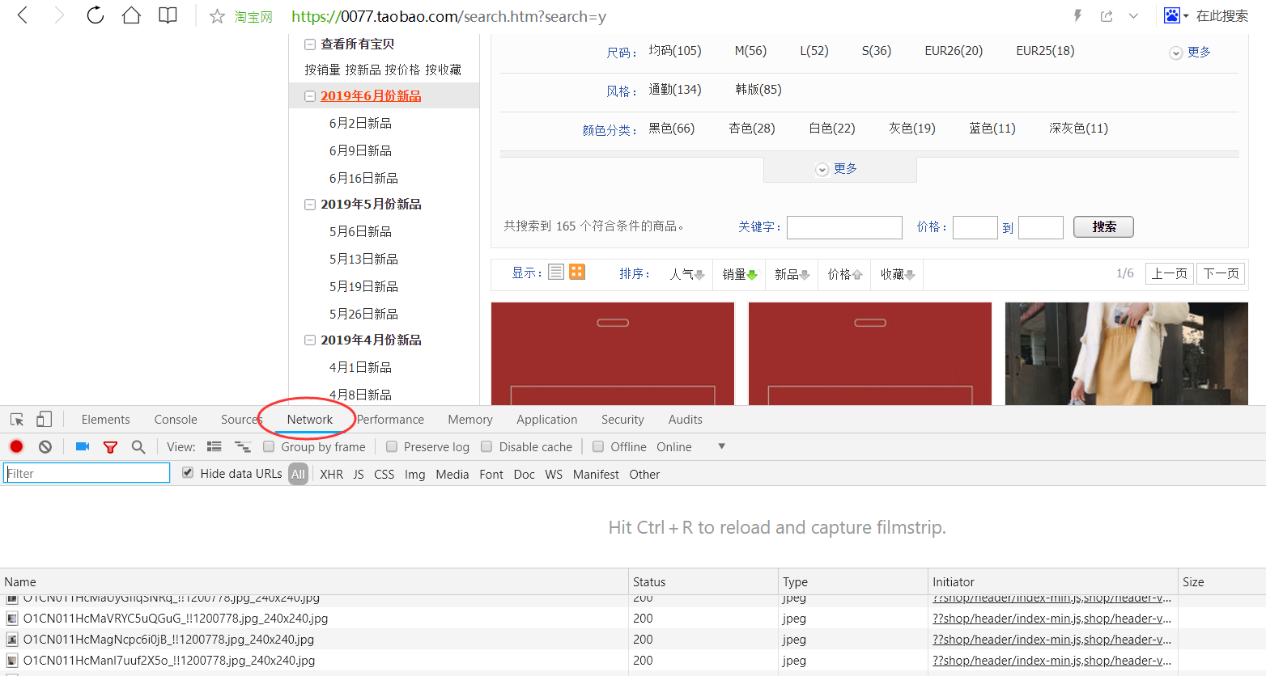The height and width of the screenshot is (676, 1266).
Task: Uncheck Hide data URLs checkbox
Action: point(188,473)
